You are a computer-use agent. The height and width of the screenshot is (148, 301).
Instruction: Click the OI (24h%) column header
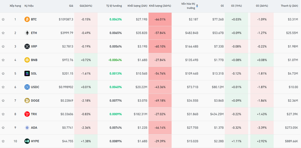coord(262,6)
